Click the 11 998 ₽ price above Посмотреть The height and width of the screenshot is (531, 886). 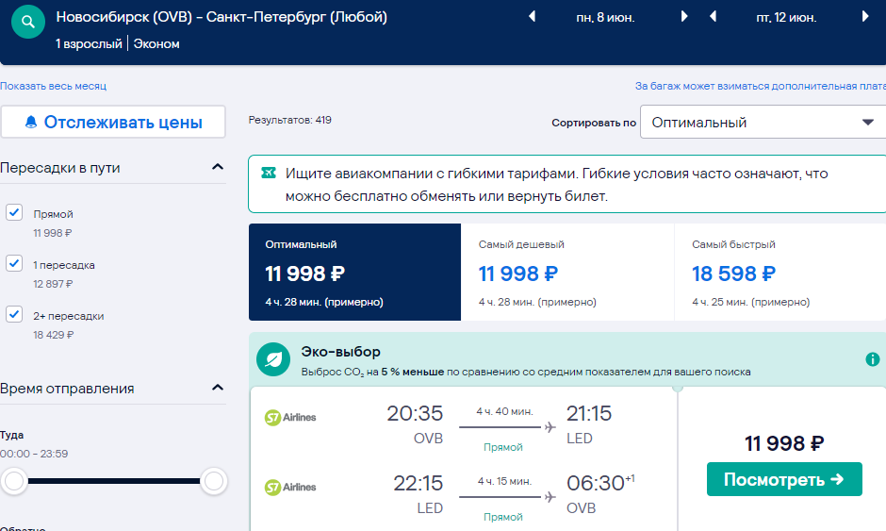pos(784,443)
